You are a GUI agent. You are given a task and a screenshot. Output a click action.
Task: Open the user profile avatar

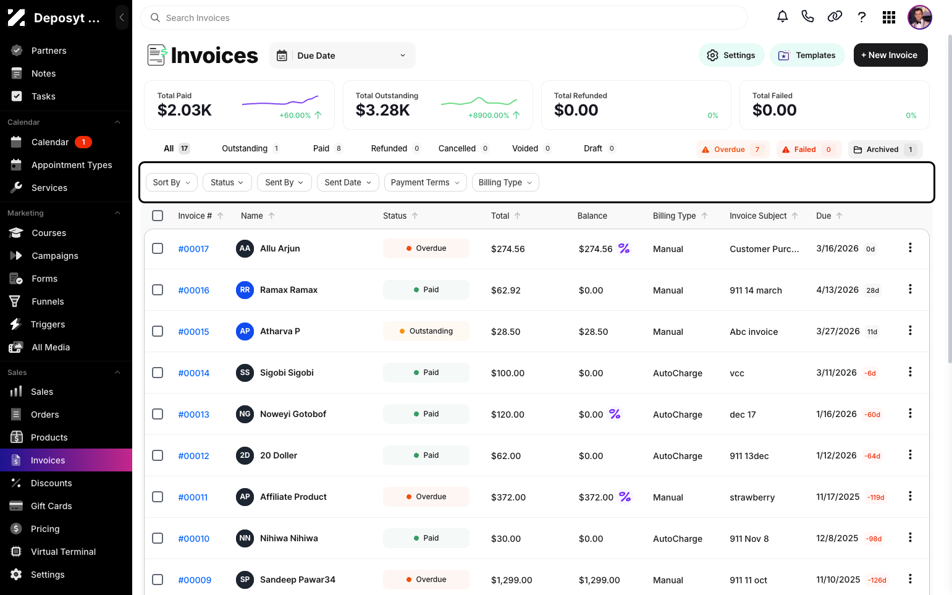pos(919,17)
